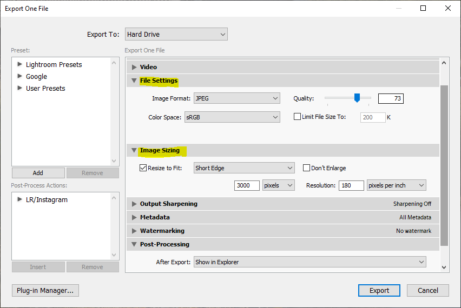Open the Plug-in Manager
Image resolution: width=461 pixels, height=308 pixels.
[45, 290]
